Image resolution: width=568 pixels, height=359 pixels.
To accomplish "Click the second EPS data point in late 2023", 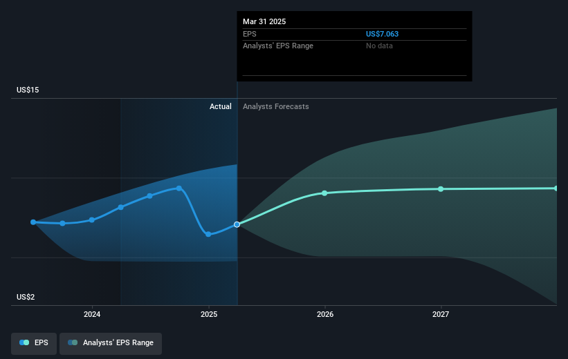I will tap(63, 224).
